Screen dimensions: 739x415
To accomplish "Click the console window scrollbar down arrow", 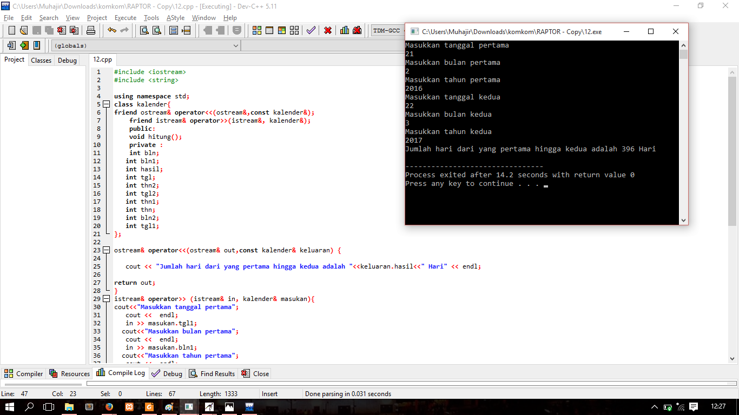I will click(683, 220).
